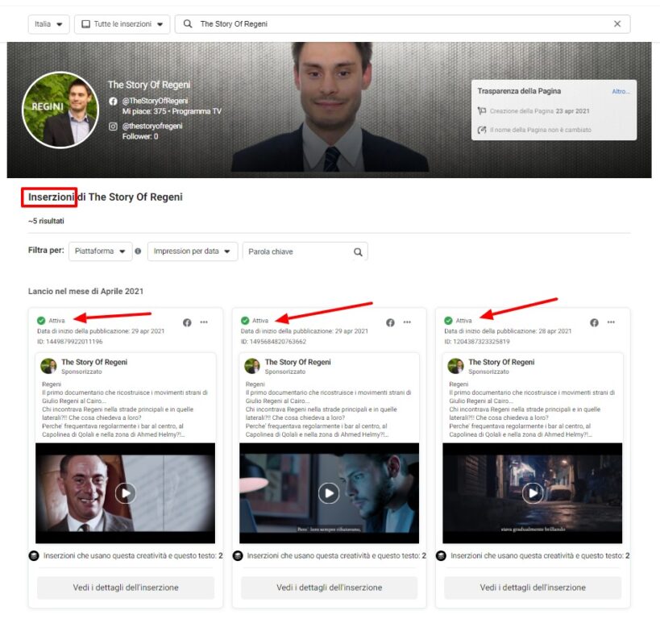Screen dimensions: 660x619
Task: Open 'Vedi i dettagli dell'inserzione' under the man-with-lamp video
Action: [329, 588]
